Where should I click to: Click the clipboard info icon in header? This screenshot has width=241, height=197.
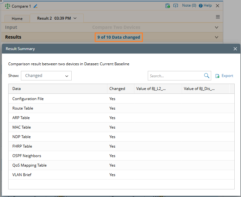click(x=168, y=6)
